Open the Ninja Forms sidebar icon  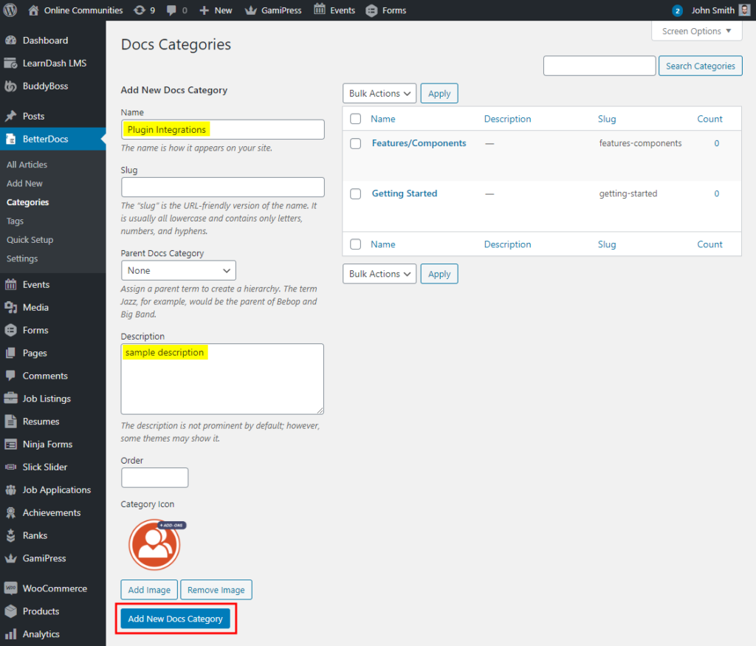click(12, 444)
